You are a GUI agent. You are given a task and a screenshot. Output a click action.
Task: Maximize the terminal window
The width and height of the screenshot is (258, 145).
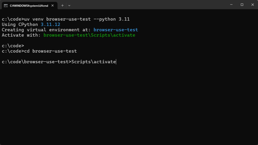[242, 5]
